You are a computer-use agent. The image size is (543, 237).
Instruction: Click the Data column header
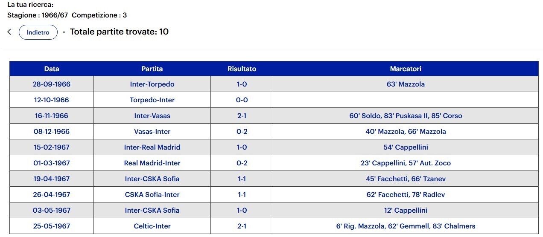coord(52,69)
